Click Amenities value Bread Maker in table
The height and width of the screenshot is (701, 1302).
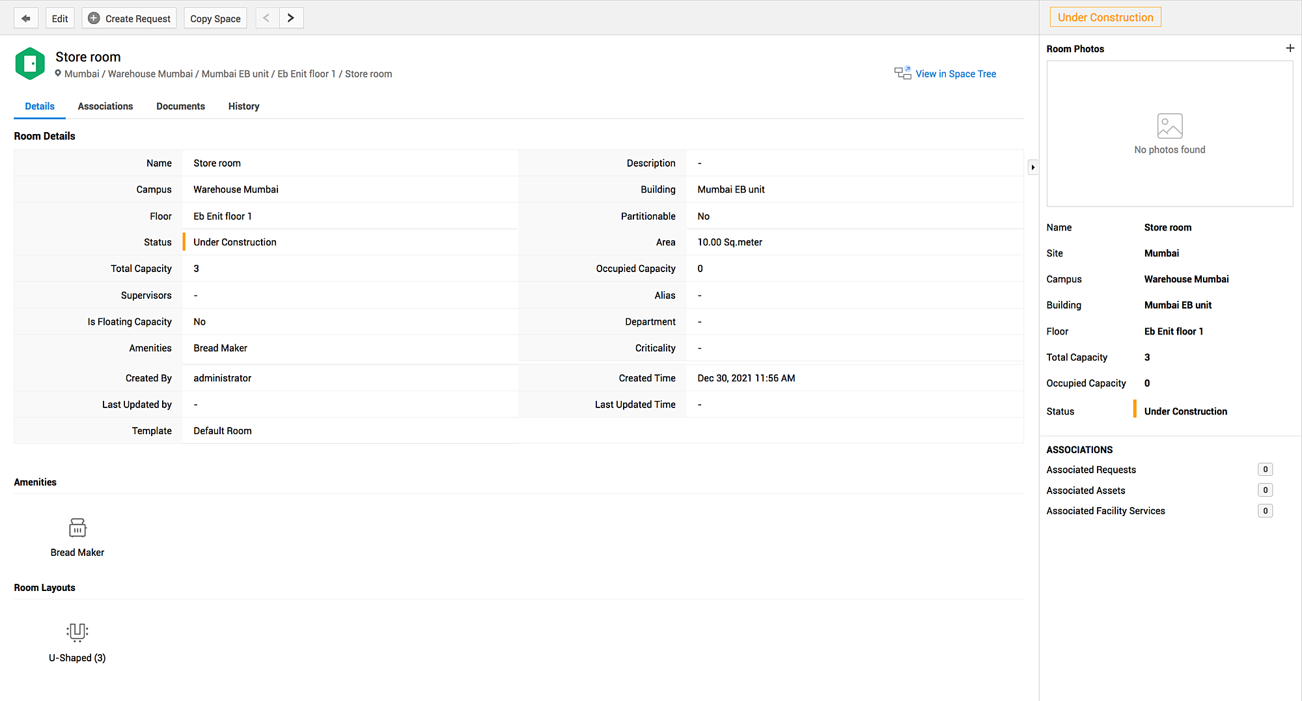pyautogui.click(x=220, y=348)
